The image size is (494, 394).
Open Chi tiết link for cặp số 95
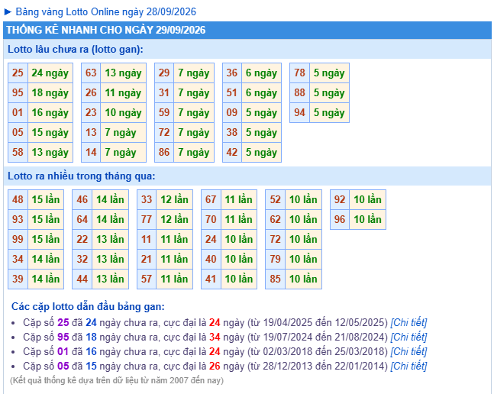tap(408, 337)
